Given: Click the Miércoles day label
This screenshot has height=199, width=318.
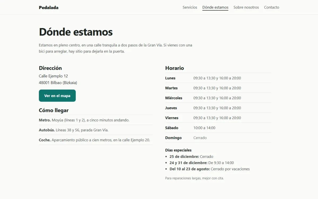Looking at the screenshot, I should tap(174, 98).
